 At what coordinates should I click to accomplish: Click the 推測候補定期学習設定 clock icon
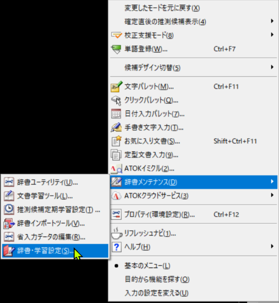click(9, 209)
